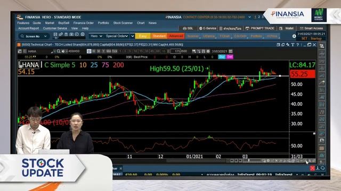
Task: Switch to Advanced mode
Action: tap(176, 36)
